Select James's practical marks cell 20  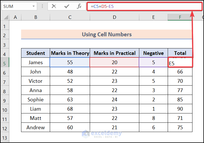(x=115, y=62)
